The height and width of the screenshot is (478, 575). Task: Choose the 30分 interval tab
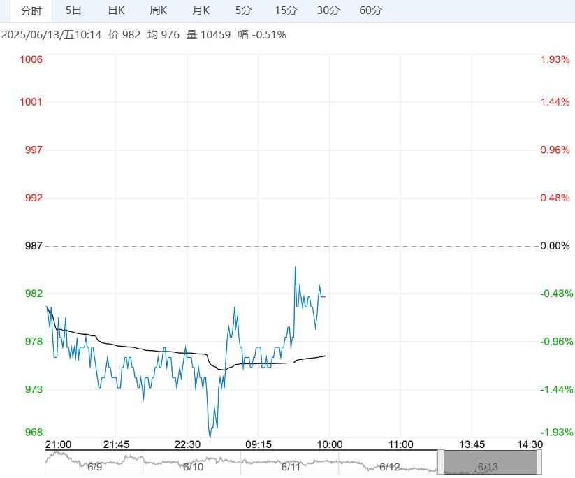point(328,10)
